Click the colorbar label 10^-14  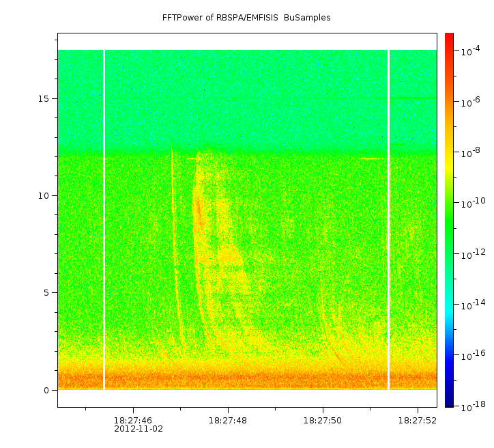[473, 305]
